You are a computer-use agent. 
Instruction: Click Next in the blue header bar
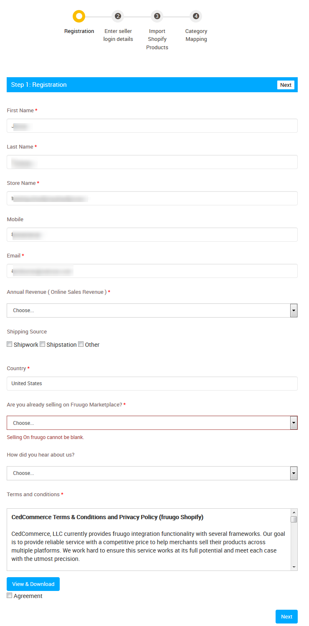(x=286, y=85)
